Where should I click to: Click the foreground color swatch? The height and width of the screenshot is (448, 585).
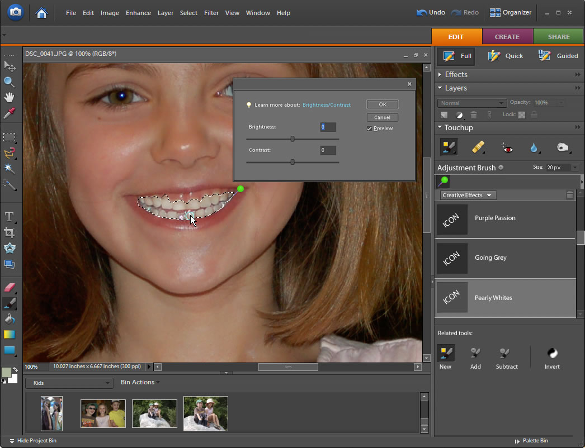(x=6, y=372)
